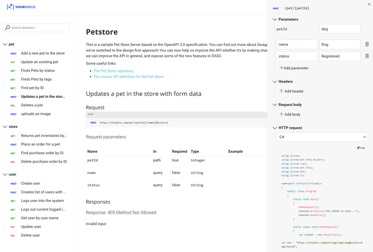Screen dimensions: 373x252
Task: Click the search magnifier icon
Action: click(8, 28)
